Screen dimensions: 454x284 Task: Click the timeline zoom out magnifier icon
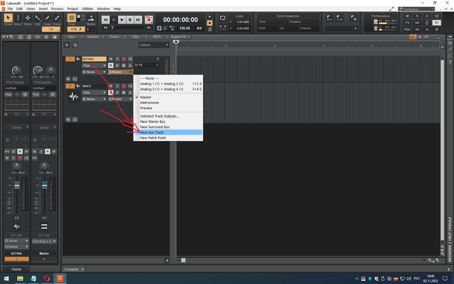[x=430, y=260]
